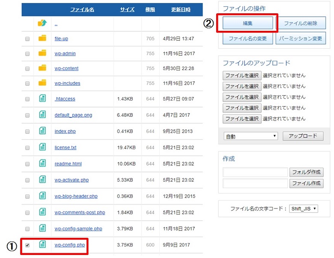Click the フォルダ作成 button

(306, 172)
